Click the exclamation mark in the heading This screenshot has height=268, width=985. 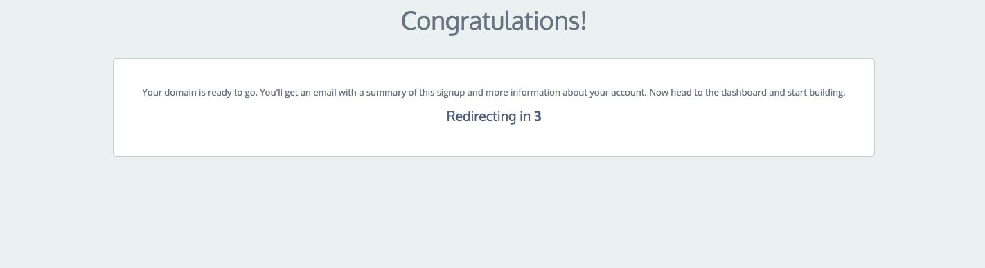583,21
